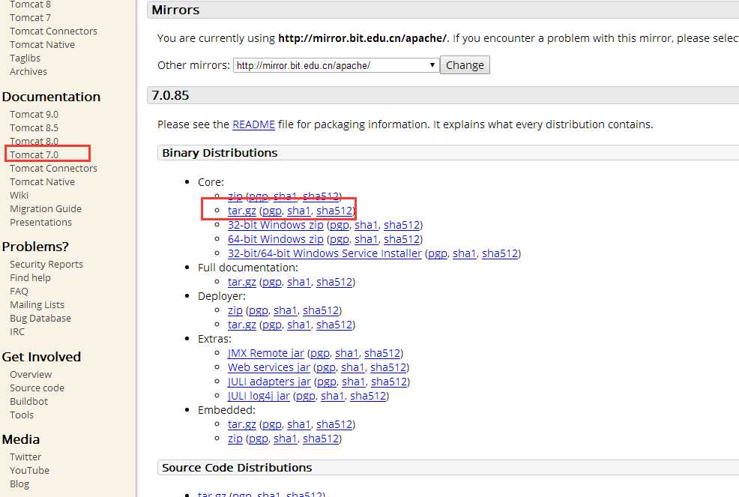Open the Migration Guide

coord(45,209)
